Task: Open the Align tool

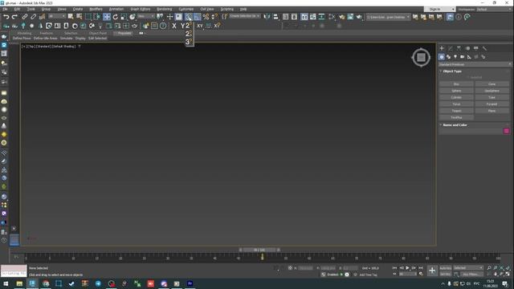Action: [275, 17]
